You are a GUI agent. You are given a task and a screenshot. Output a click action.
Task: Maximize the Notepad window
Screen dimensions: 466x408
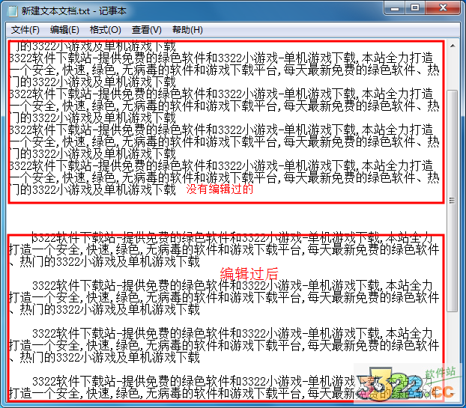[415, 7]
